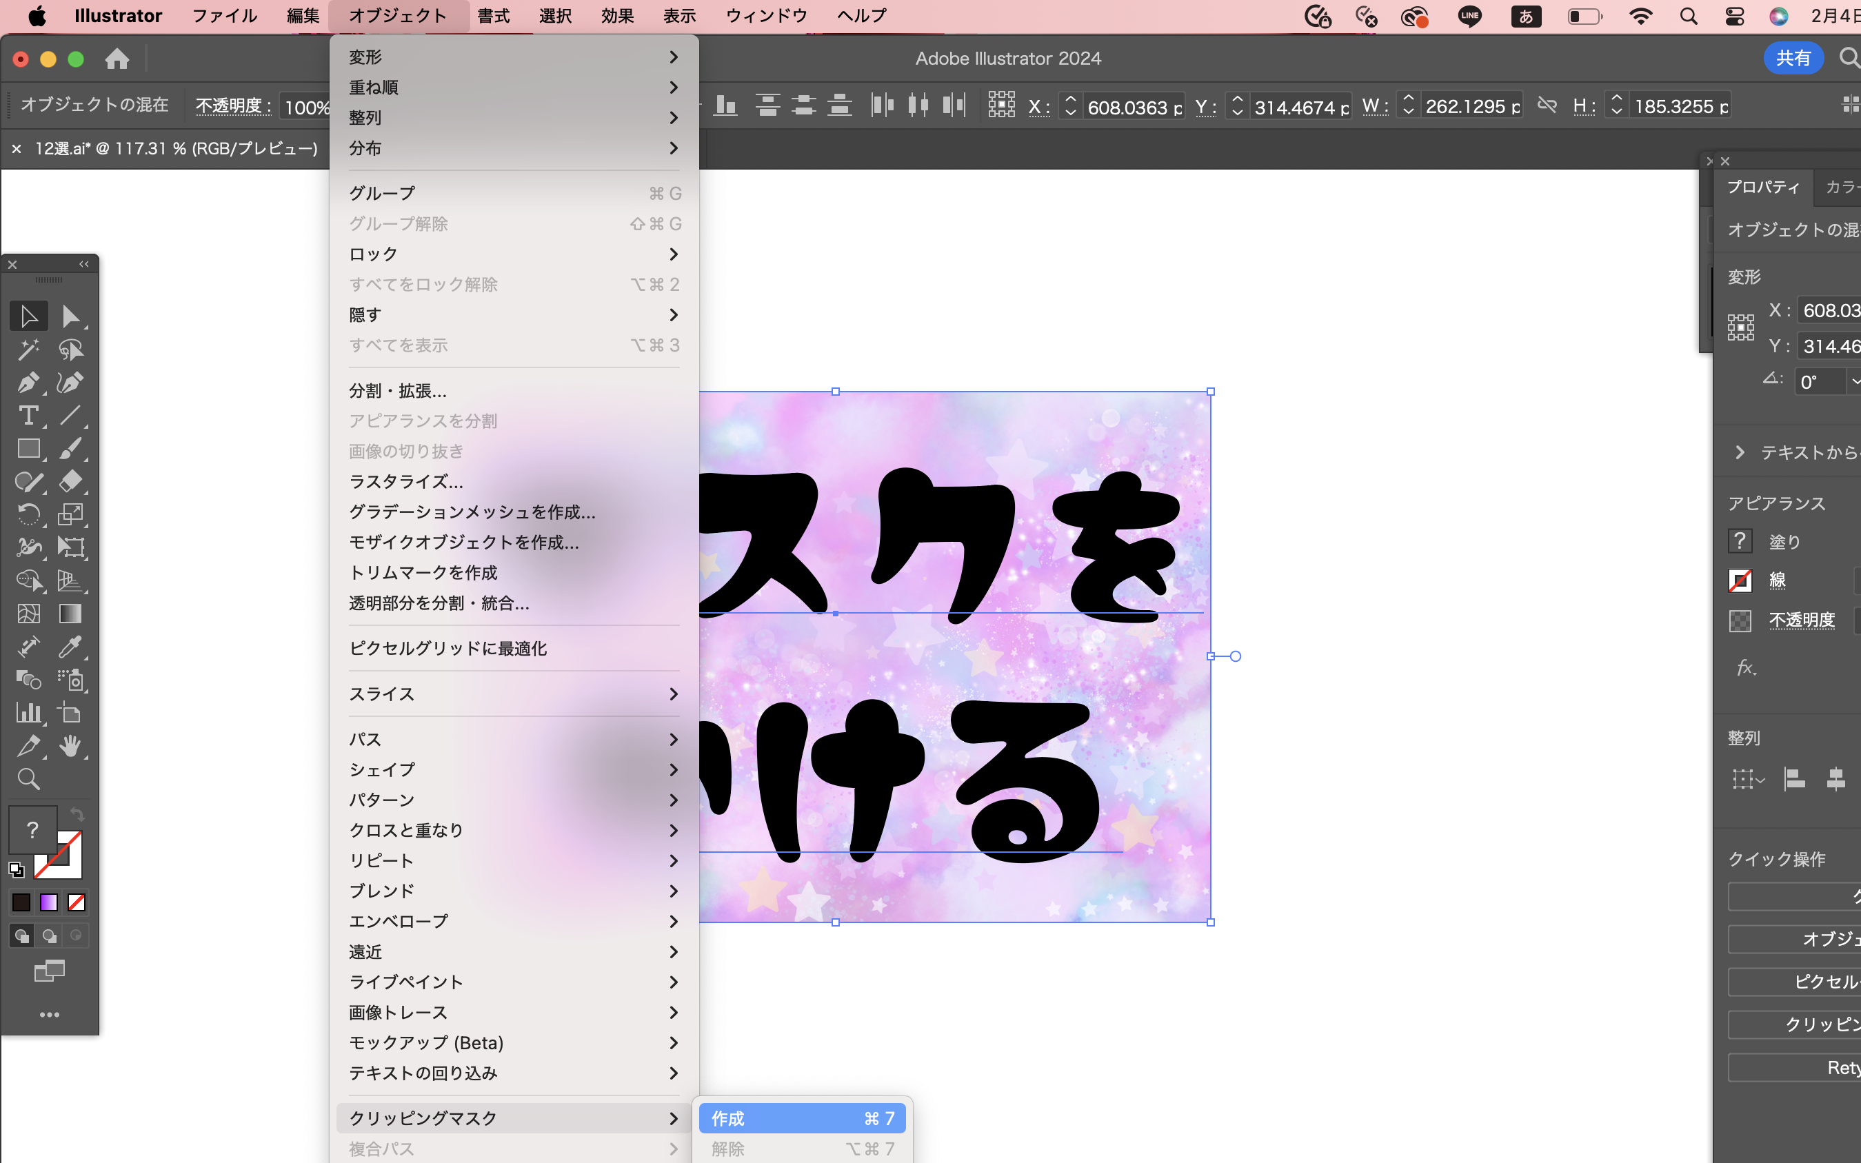
Task: Select the Selection tool
Action: [x=28, y=315]
